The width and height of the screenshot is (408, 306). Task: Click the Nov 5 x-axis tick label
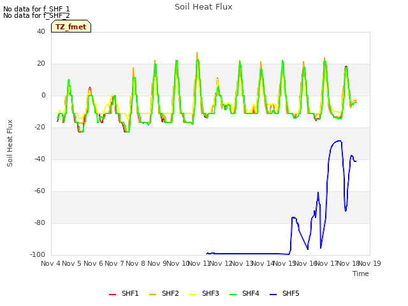(72, 263)
